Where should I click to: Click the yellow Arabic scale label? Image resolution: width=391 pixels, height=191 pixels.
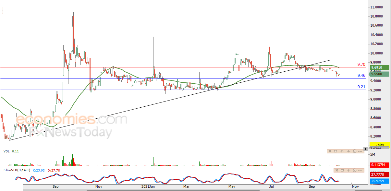tap(380, 145)
